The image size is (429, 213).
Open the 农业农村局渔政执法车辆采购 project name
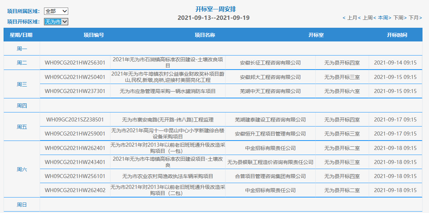pos(168,176)
